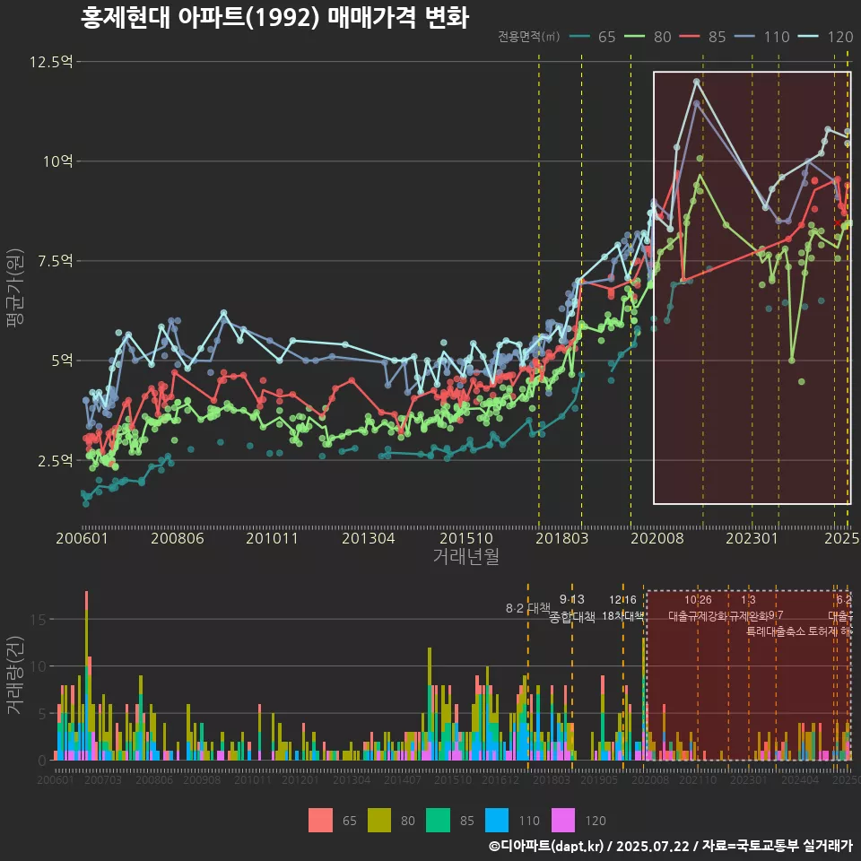Click the 201304 label on the price chart x-axis
The image size is (861, 861).
[368, 538]
